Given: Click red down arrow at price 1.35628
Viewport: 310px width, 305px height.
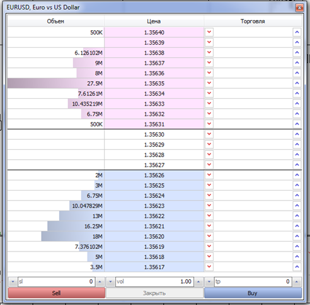Looking at the screenshot, I should click(209, 155).
